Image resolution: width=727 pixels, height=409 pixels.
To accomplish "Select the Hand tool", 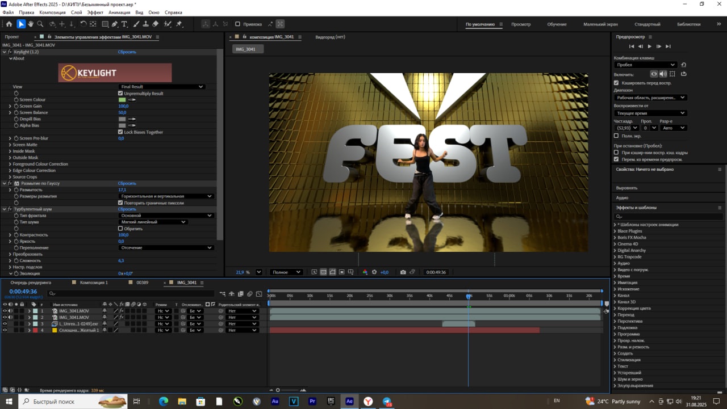I will tap(31, 24).
